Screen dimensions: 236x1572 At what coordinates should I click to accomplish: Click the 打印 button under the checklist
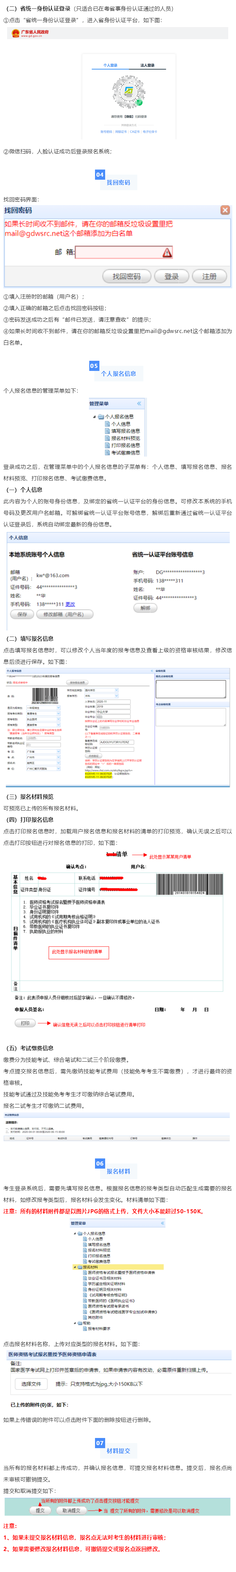click(x=25, y=1023)
